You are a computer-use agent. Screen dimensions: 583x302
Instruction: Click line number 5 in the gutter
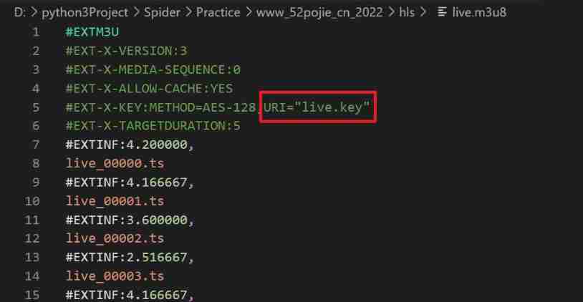click(36, 107)
